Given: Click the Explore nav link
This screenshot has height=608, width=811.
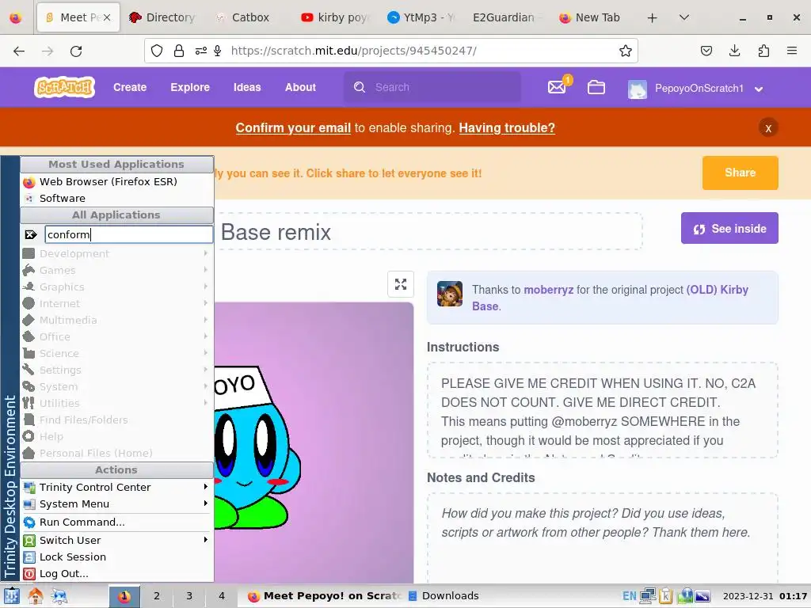Looking at the screenshot, I should [190, 87].
